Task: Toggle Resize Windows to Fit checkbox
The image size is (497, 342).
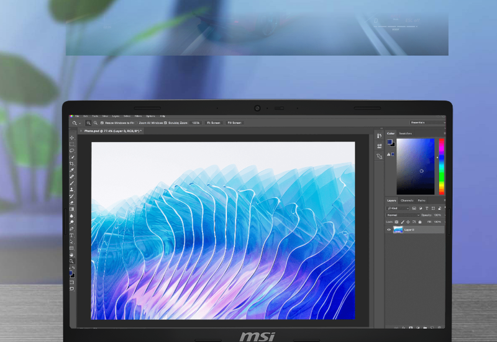Action: pos(103,123)
